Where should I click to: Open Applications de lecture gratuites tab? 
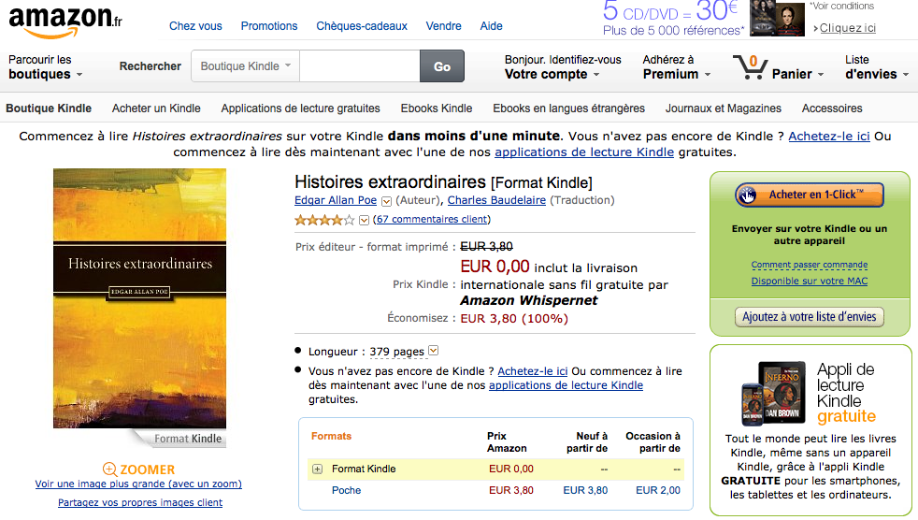[300, 108]
